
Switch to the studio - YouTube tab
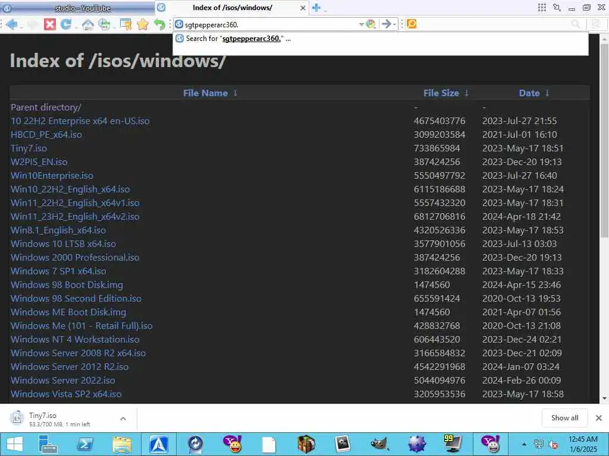click(x=78, y=8)
